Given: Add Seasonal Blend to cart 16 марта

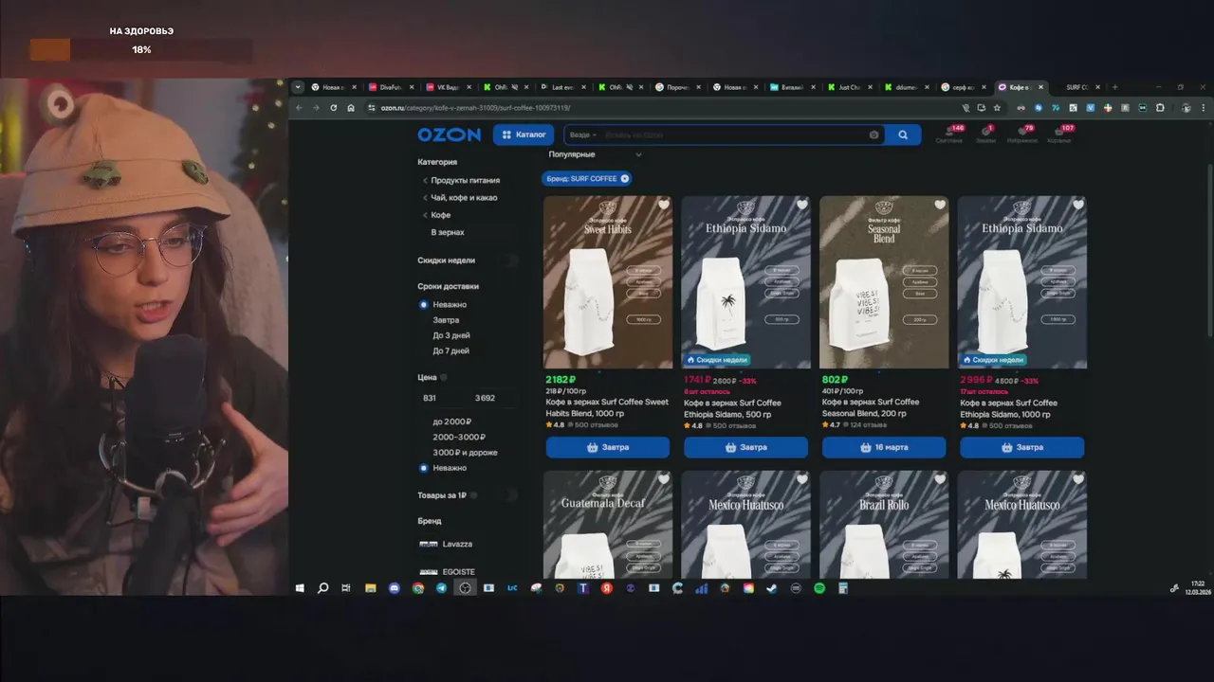Looking at the screenshot, I should click(x=884, y=447).
